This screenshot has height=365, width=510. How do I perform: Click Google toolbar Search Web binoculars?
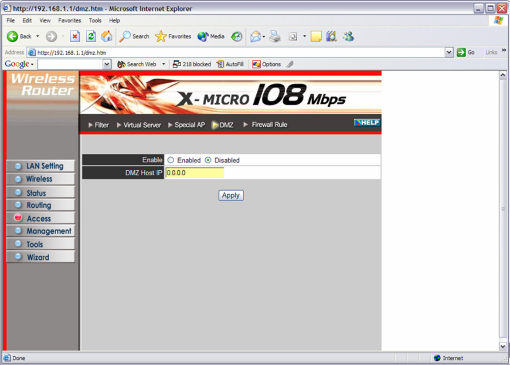[121, 64]
